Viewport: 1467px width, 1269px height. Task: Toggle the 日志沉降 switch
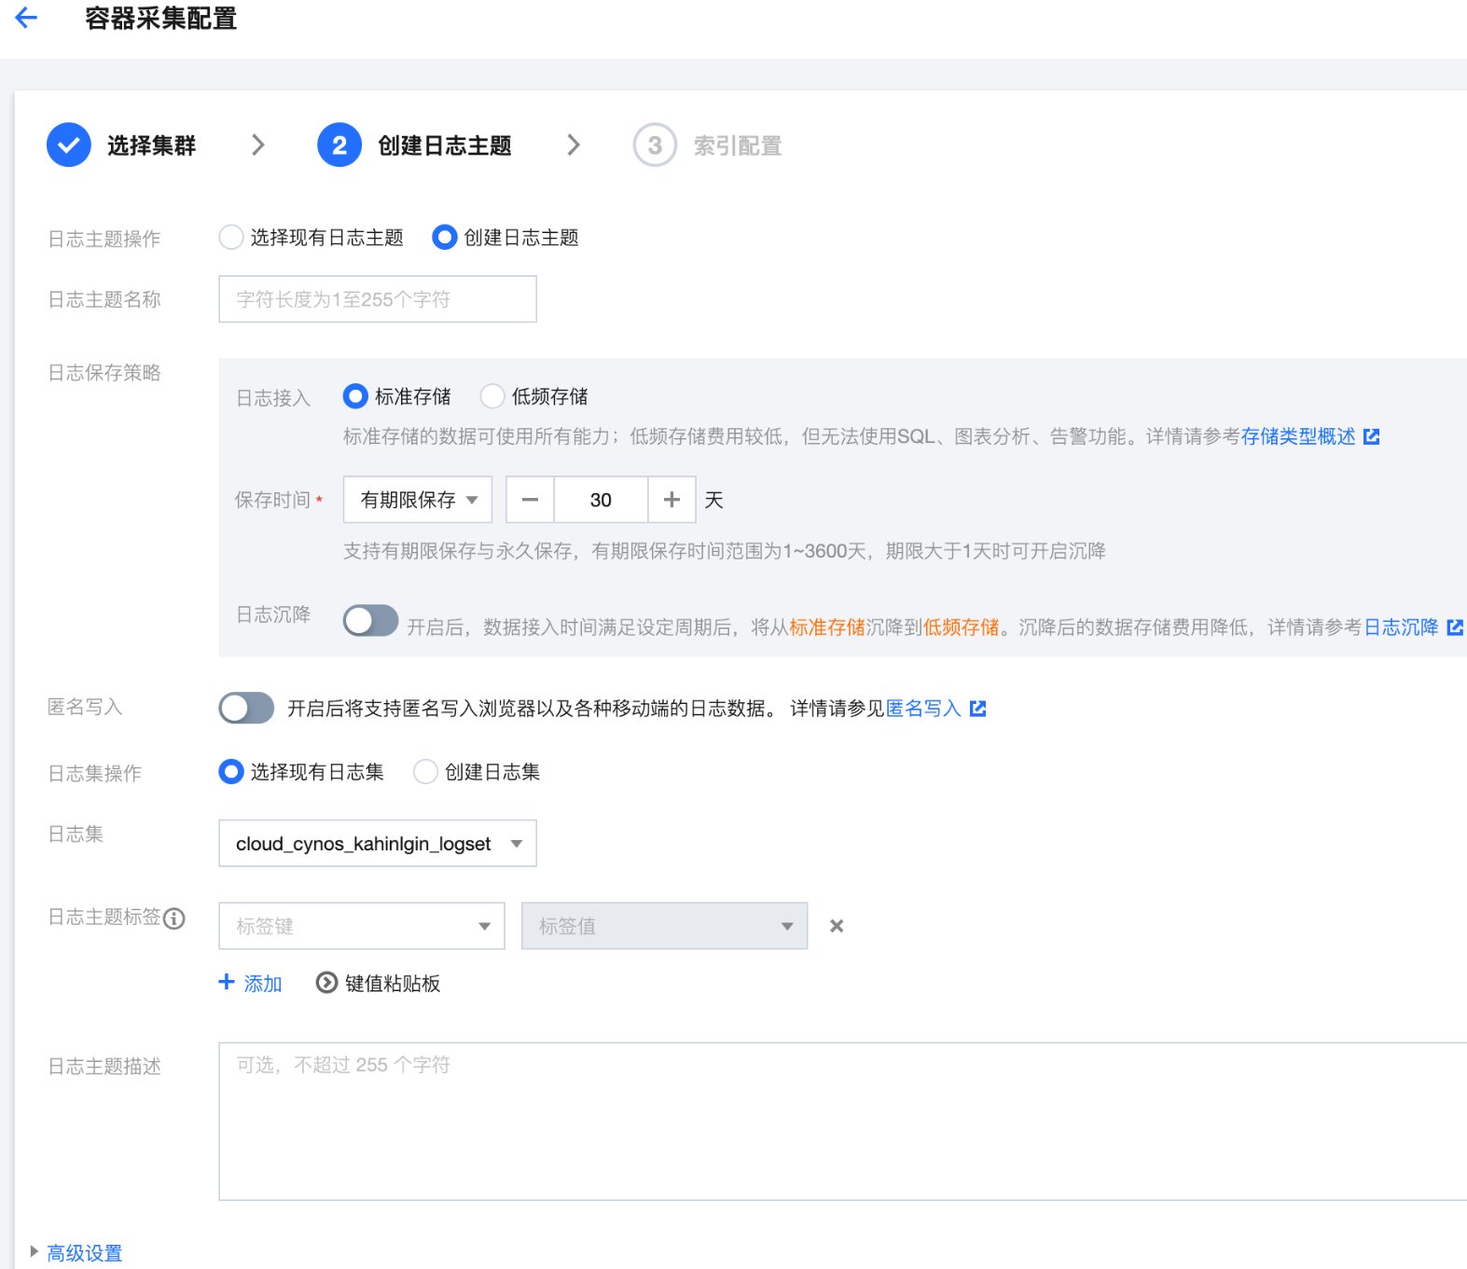pos(370,620)
